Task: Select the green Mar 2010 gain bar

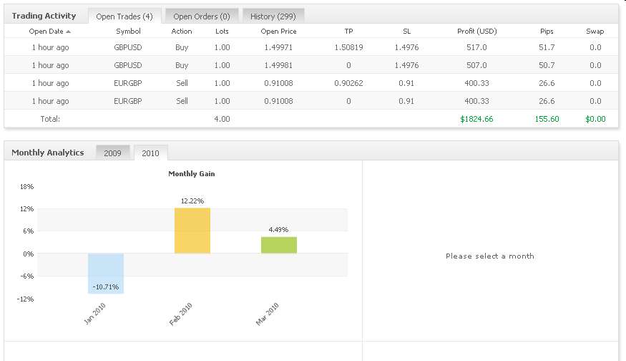Action: pos(279,244)
